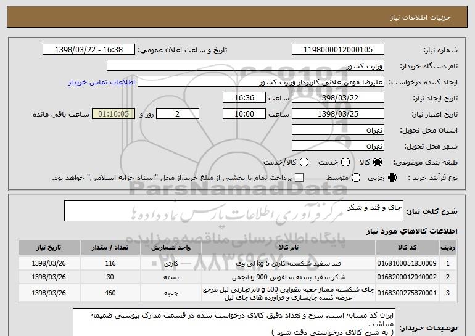The image size is (475, 336).
Task: Click product code 0168200012040002
Action: pyautogui.click(x=407, y=277)
